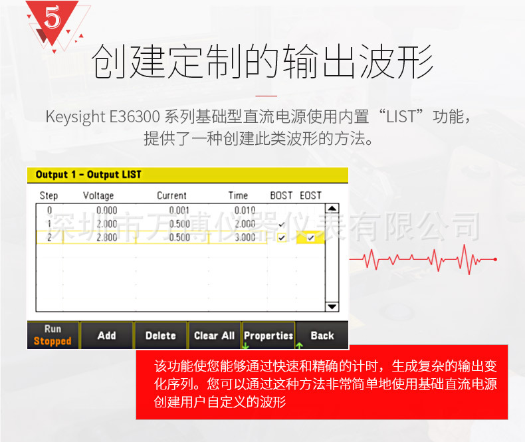Toggle EOST checkbox for step 2

[311, 238]
